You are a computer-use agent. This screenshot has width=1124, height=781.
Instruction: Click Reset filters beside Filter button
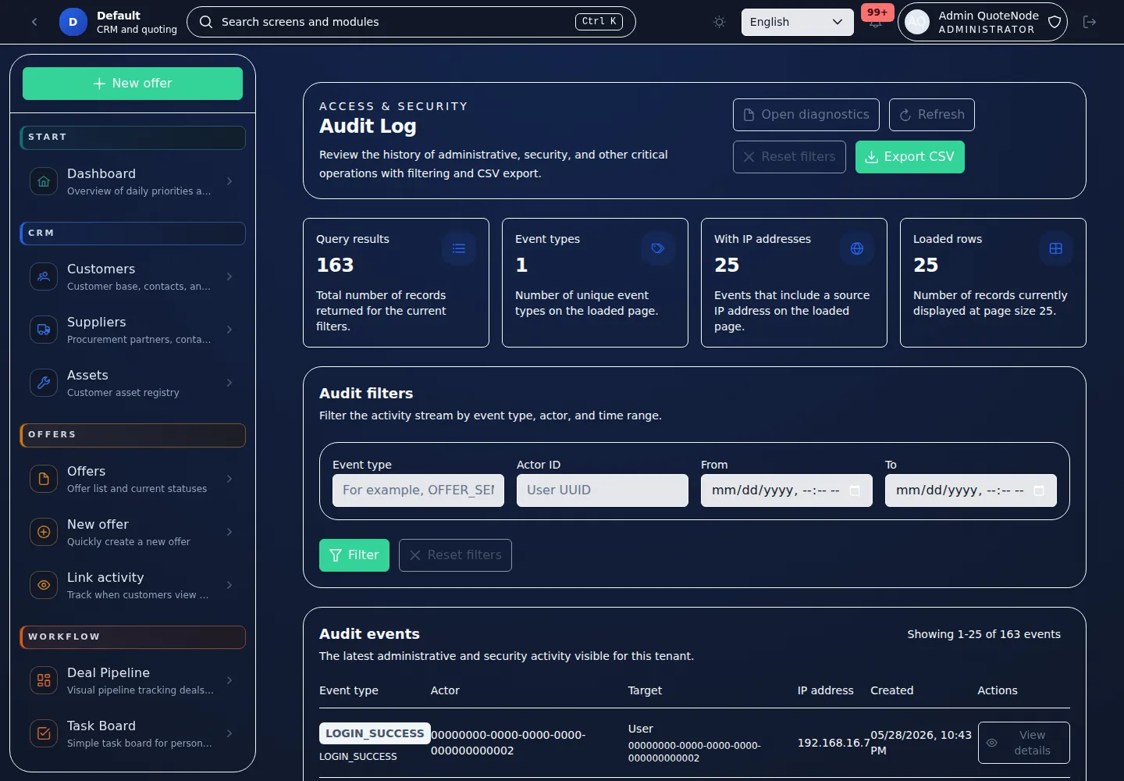click(x=455, y=555)
